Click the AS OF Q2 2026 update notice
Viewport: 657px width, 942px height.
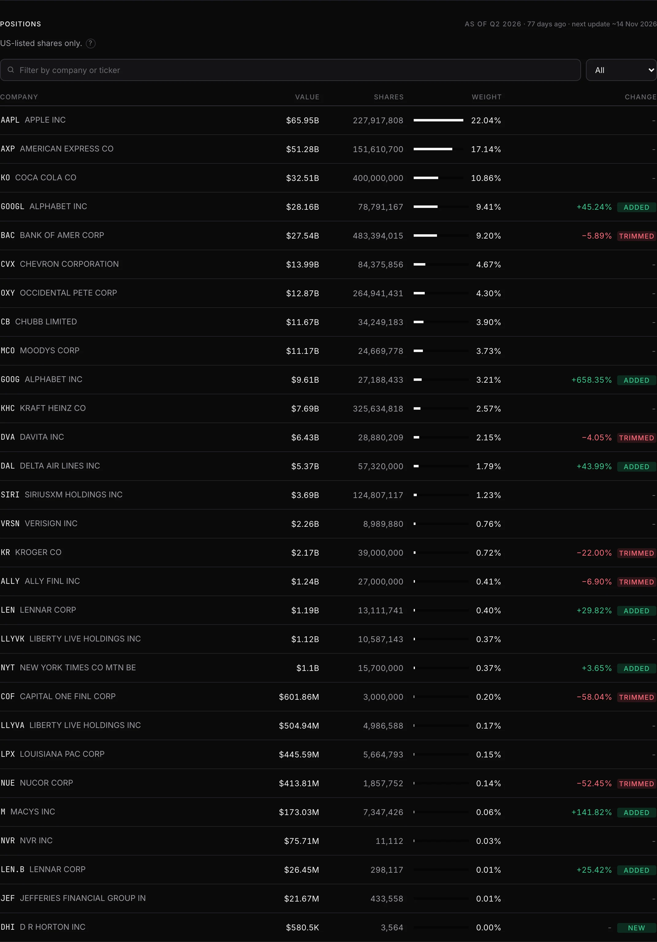pyautogui.click(x=560, y=24)
